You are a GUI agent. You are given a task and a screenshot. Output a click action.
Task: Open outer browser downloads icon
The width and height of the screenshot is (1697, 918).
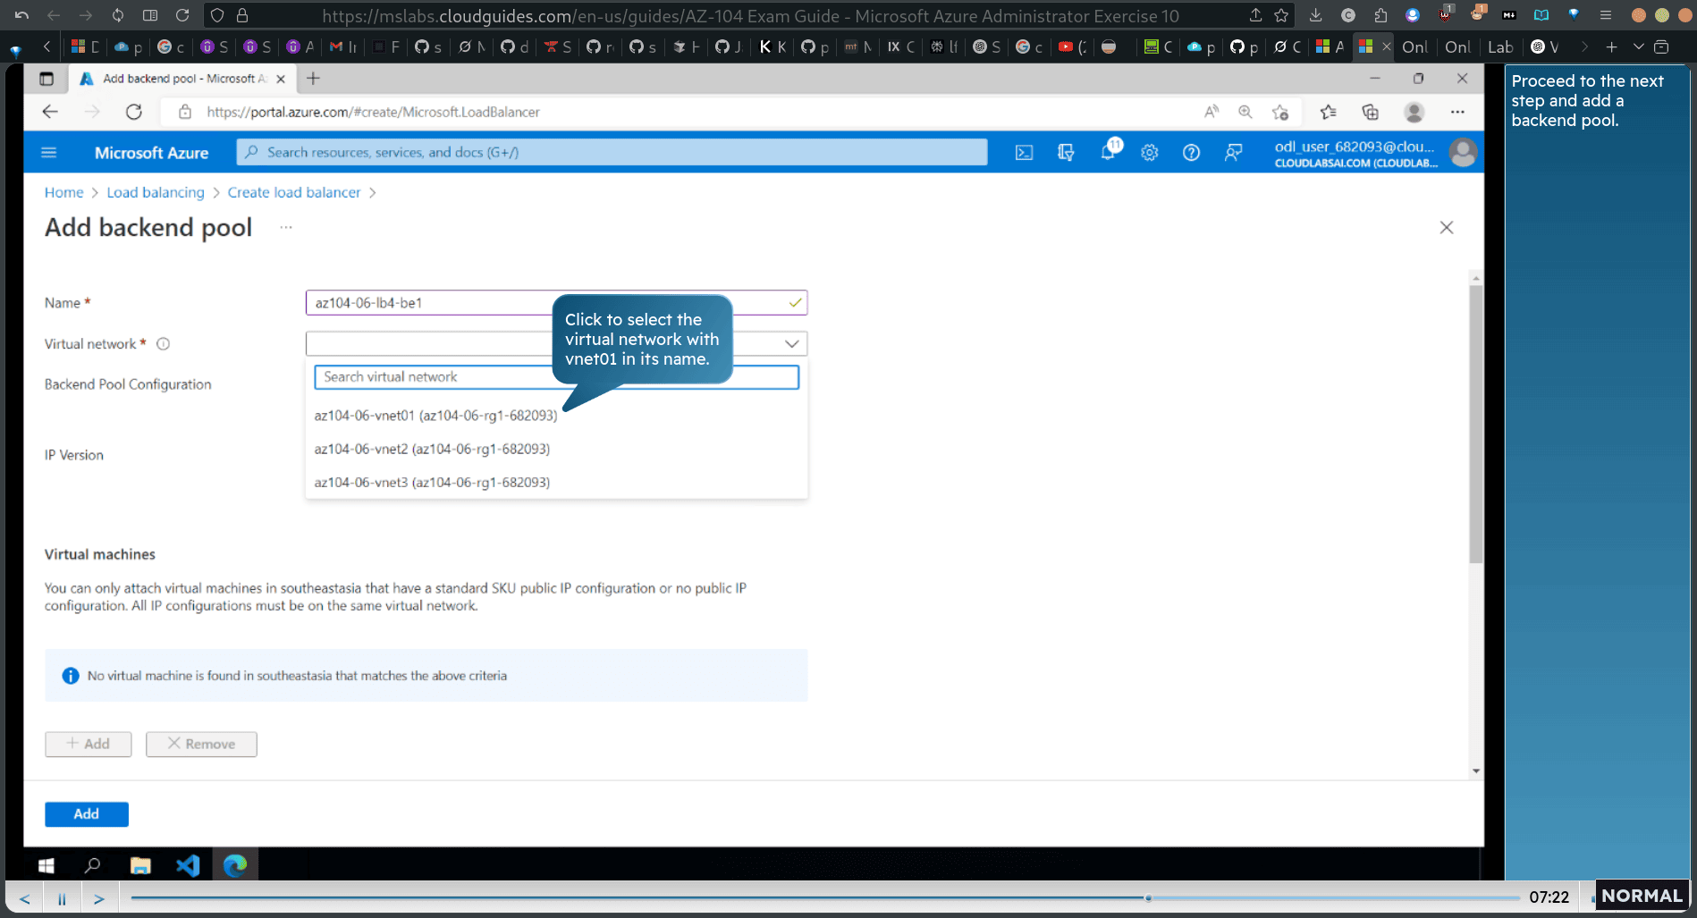click(1315, 15)
